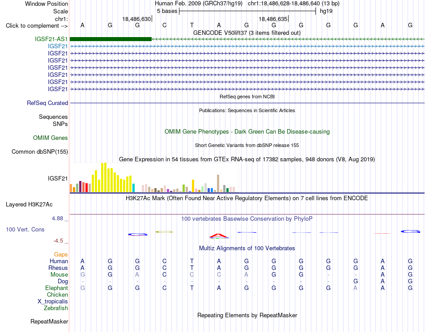Click the 'Click to complement -->' label
This screenshot has width=425, height=332.
pos(37,26)
